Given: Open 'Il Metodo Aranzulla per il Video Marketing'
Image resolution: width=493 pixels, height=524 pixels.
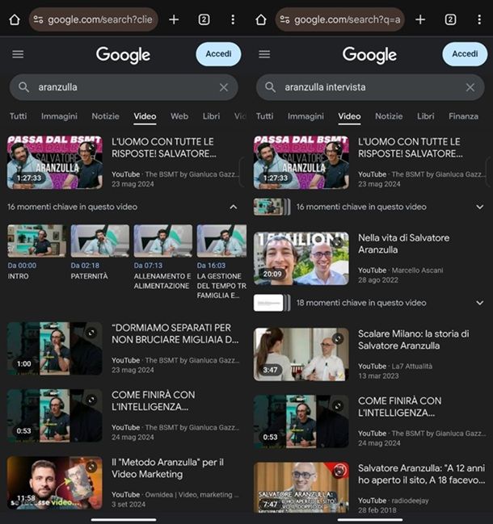Looking at the screenshot, I should click(167, 468).
